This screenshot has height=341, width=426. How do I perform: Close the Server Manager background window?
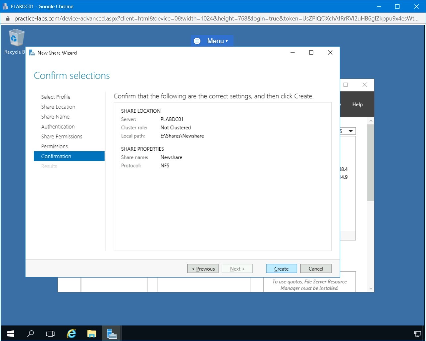tap(365, 85)
